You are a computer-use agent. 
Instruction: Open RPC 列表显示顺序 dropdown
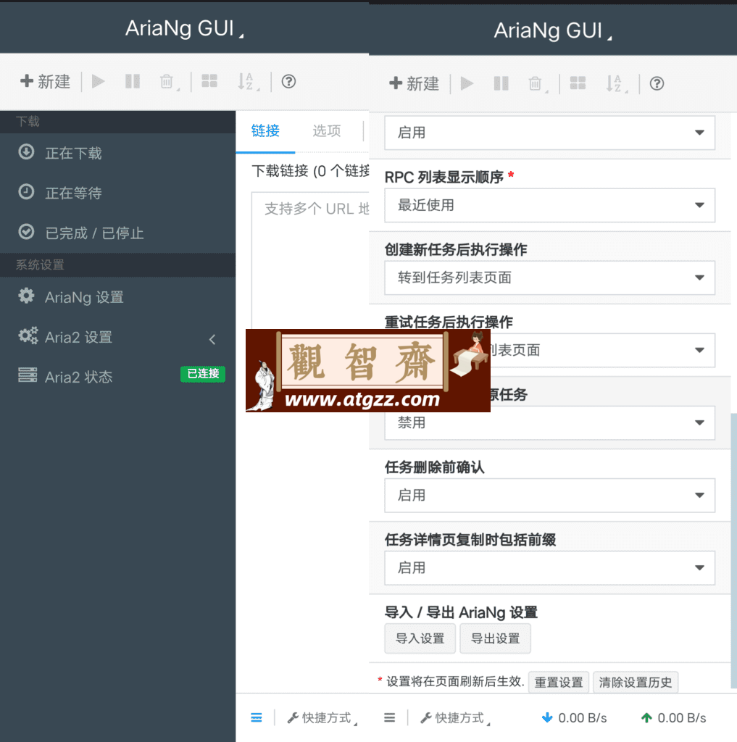click(549, 205)
